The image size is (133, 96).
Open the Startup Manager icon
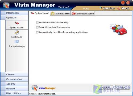(x=17, y=42)
